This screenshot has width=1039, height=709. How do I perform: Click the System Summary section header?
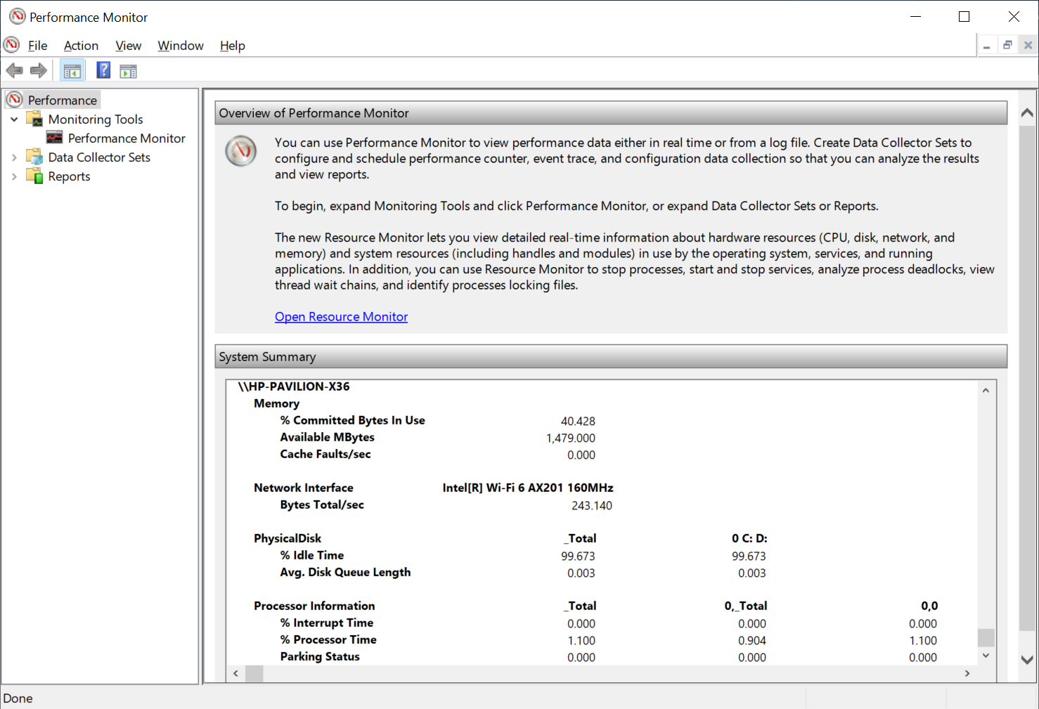611,356
